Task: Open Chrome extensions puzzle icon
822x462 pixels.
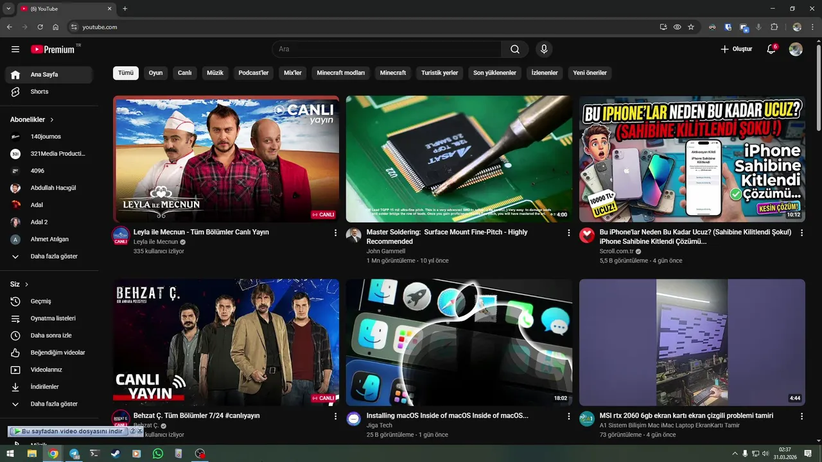Action: [x=774, y=27]
